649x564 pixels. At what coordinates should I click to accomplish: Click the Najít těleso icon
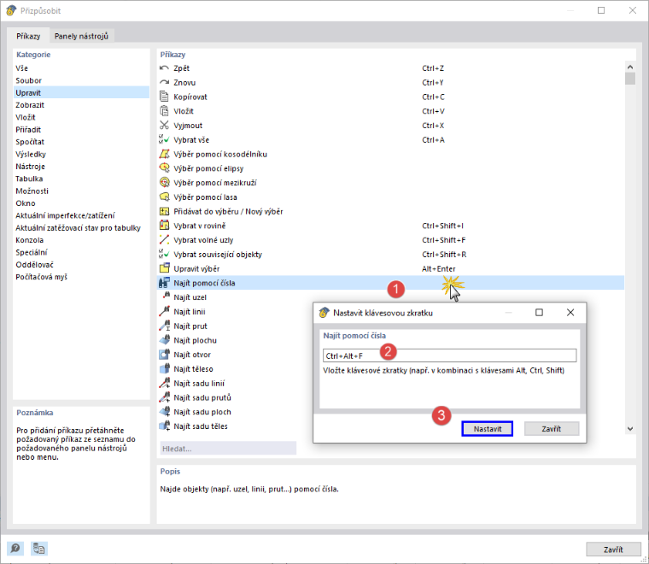coord(164,368)
